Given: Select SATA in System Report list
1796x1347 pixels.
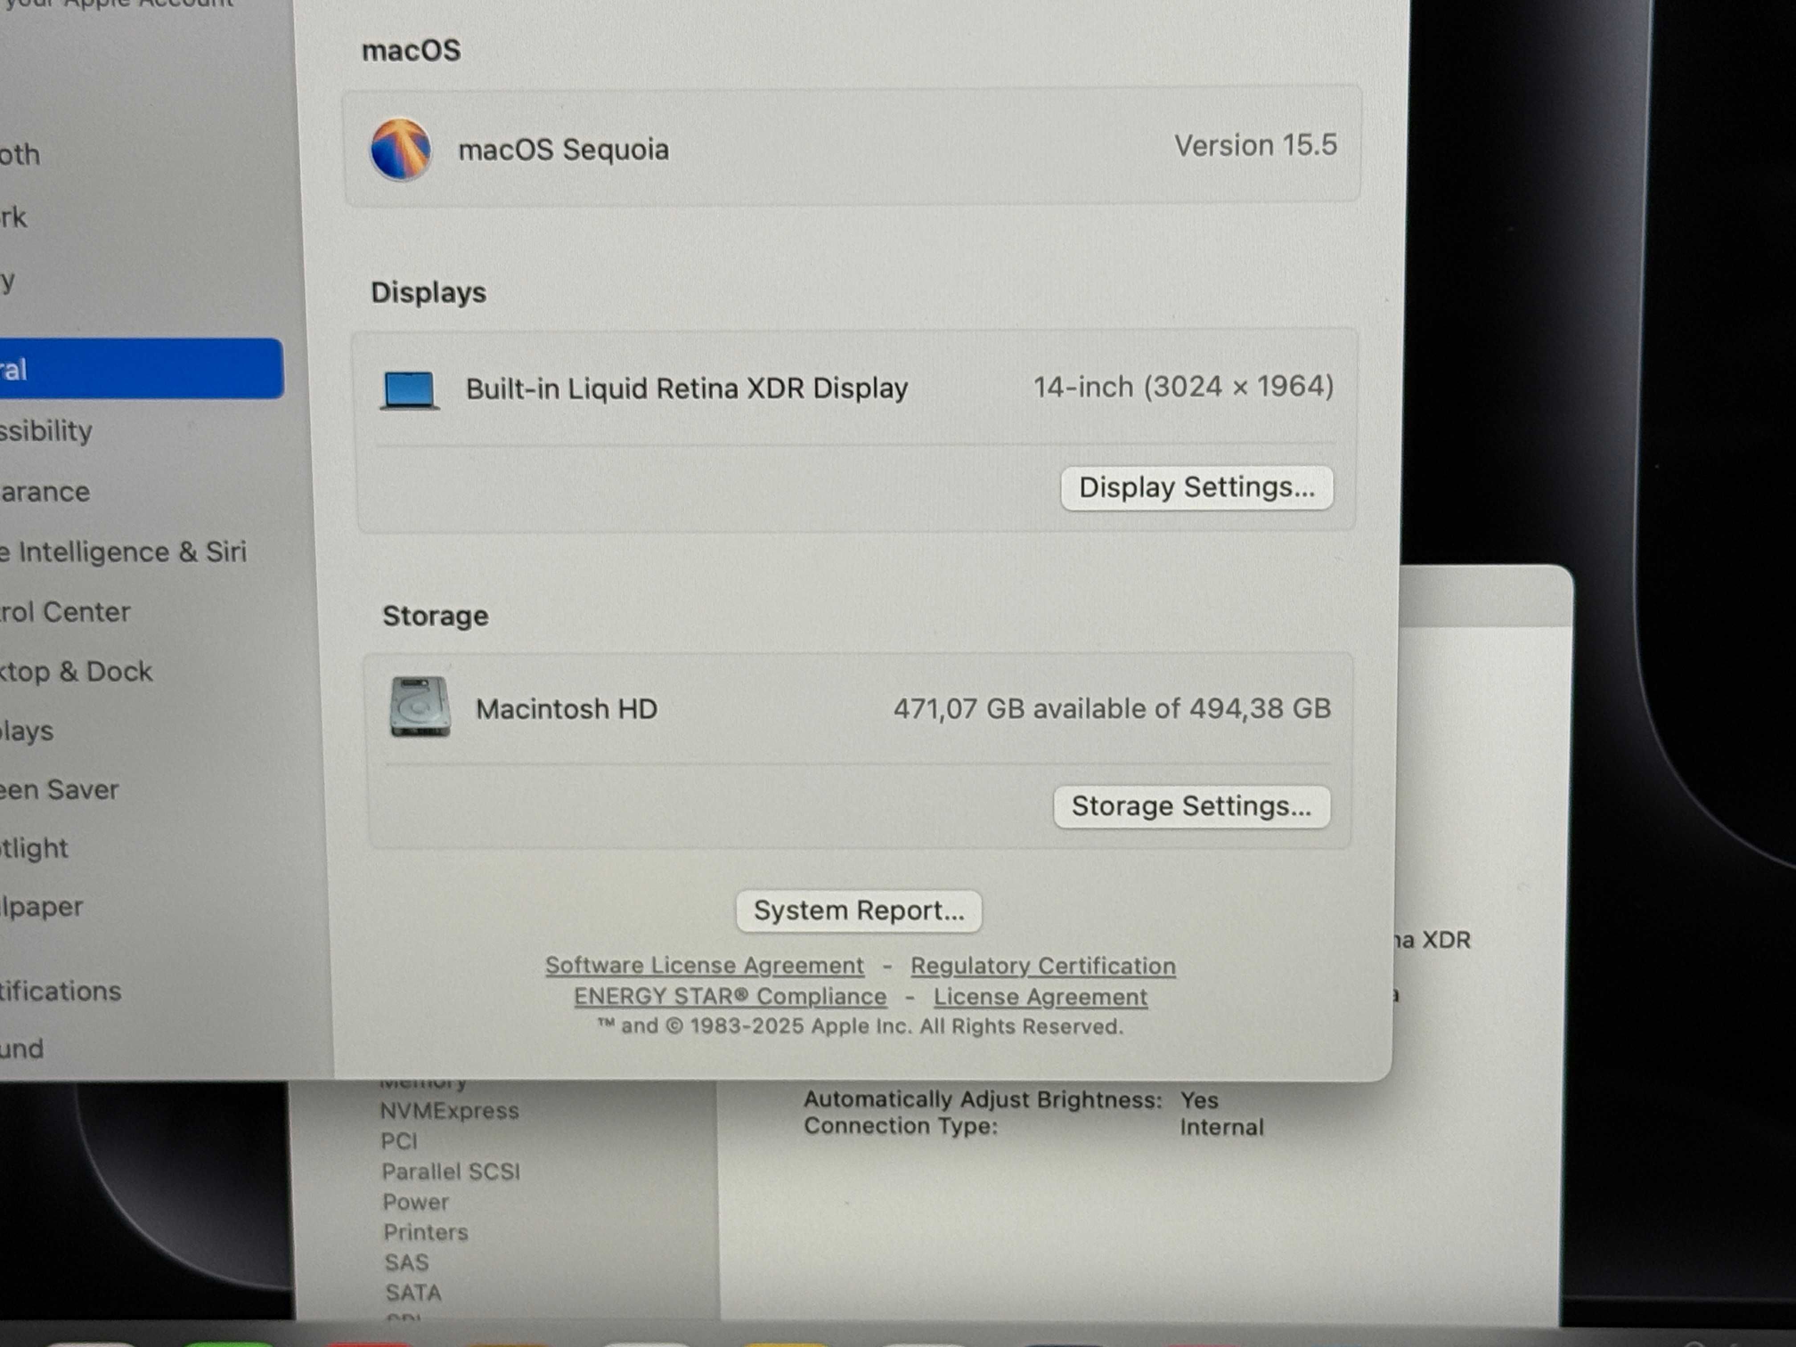Looking at the screenshot, I should [413, 1293].
